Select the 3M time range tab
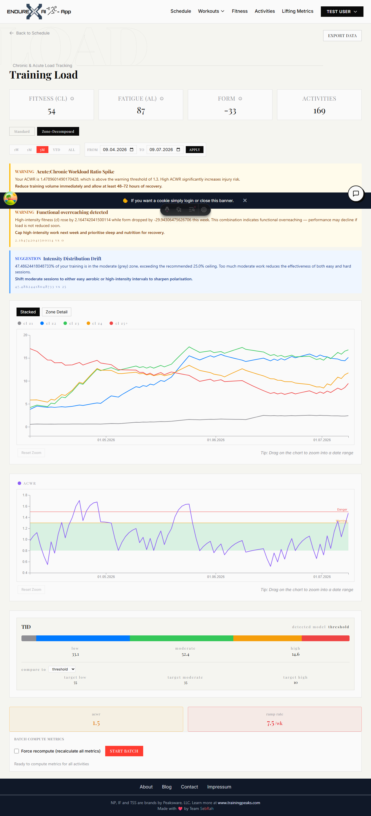The image size is (371, 816). point(42,150)
